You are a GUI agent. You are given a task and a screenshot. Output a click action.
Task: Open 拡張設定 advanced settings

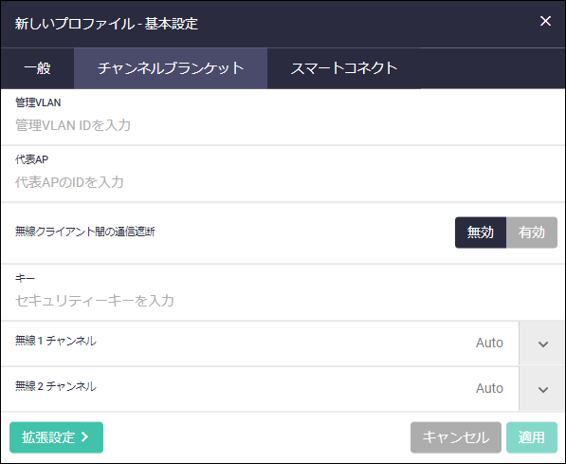56,437
